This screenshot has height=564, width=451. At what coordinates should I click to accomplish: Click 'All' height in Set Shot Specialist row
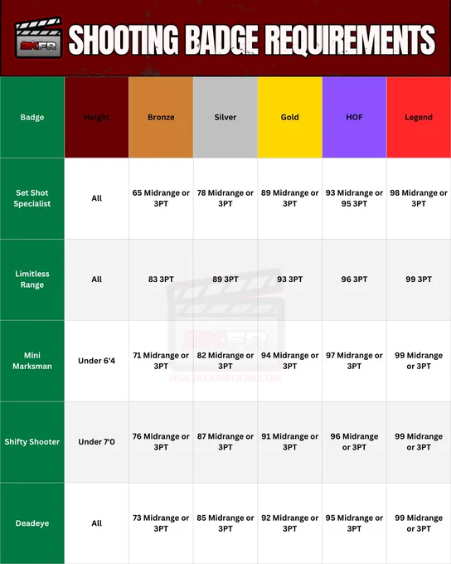pos(96,198)
